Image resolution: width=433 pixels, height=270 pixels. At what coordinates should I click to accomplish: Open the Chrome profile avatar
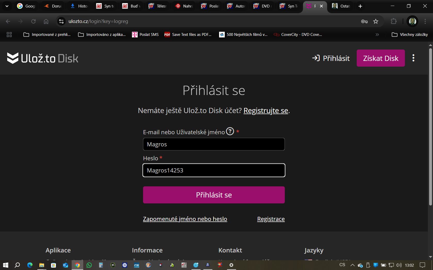point(412,21)
